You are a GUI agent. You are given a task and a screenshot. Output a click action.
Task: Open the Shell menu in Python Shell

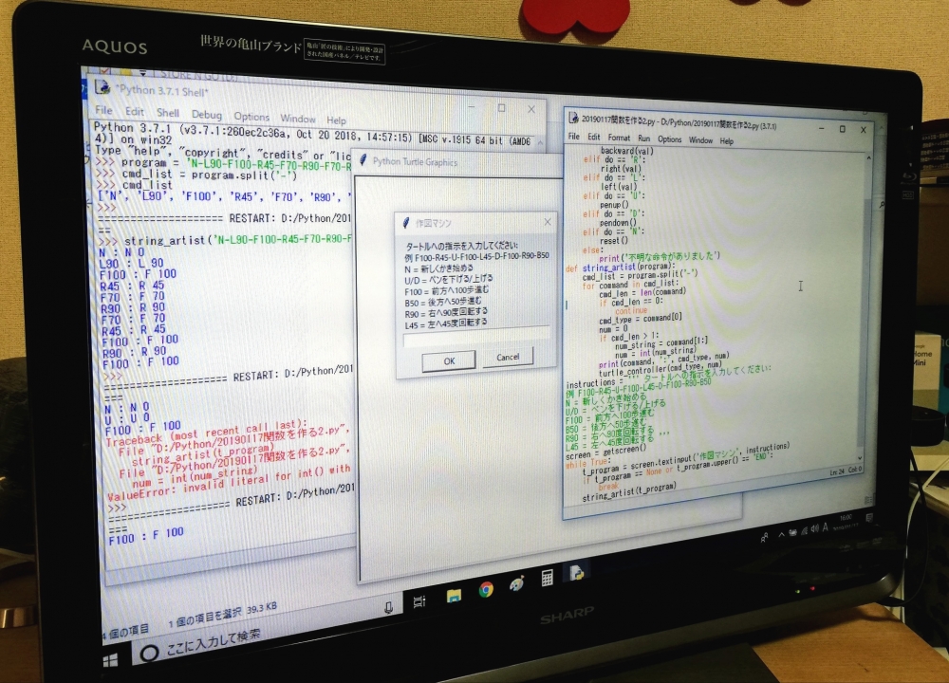tap(167, 114)
